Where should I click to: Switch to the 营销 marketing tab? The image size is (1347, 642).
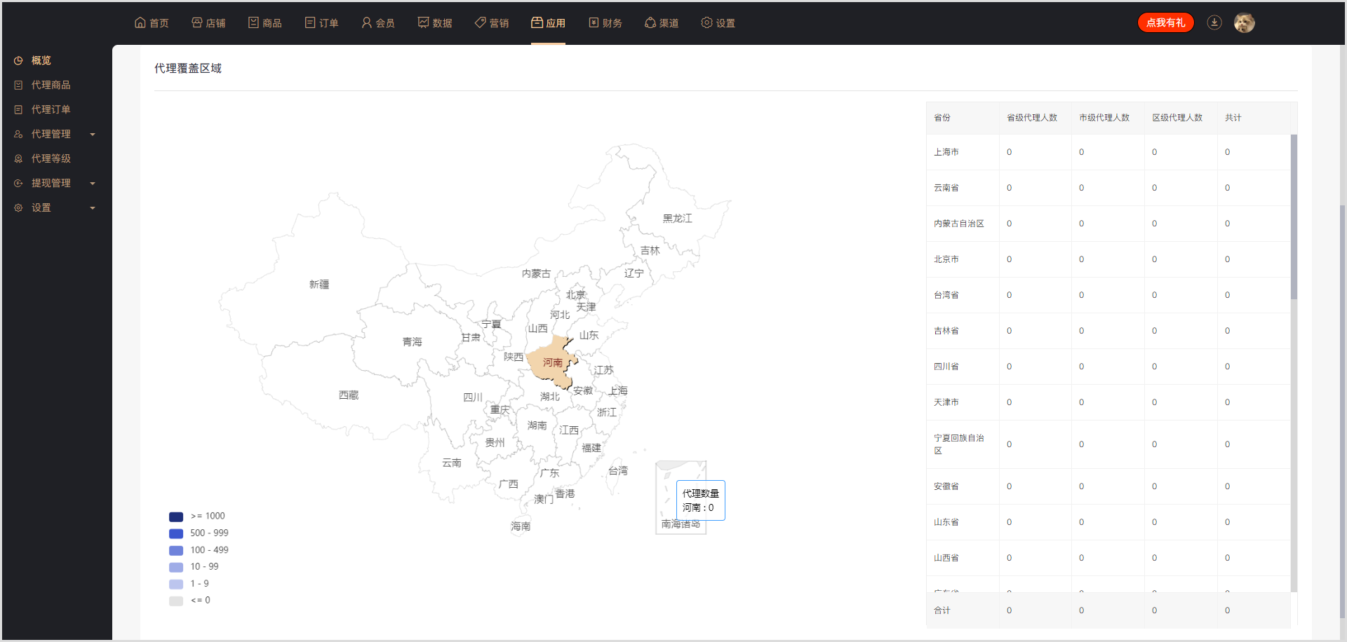(492, 23)
